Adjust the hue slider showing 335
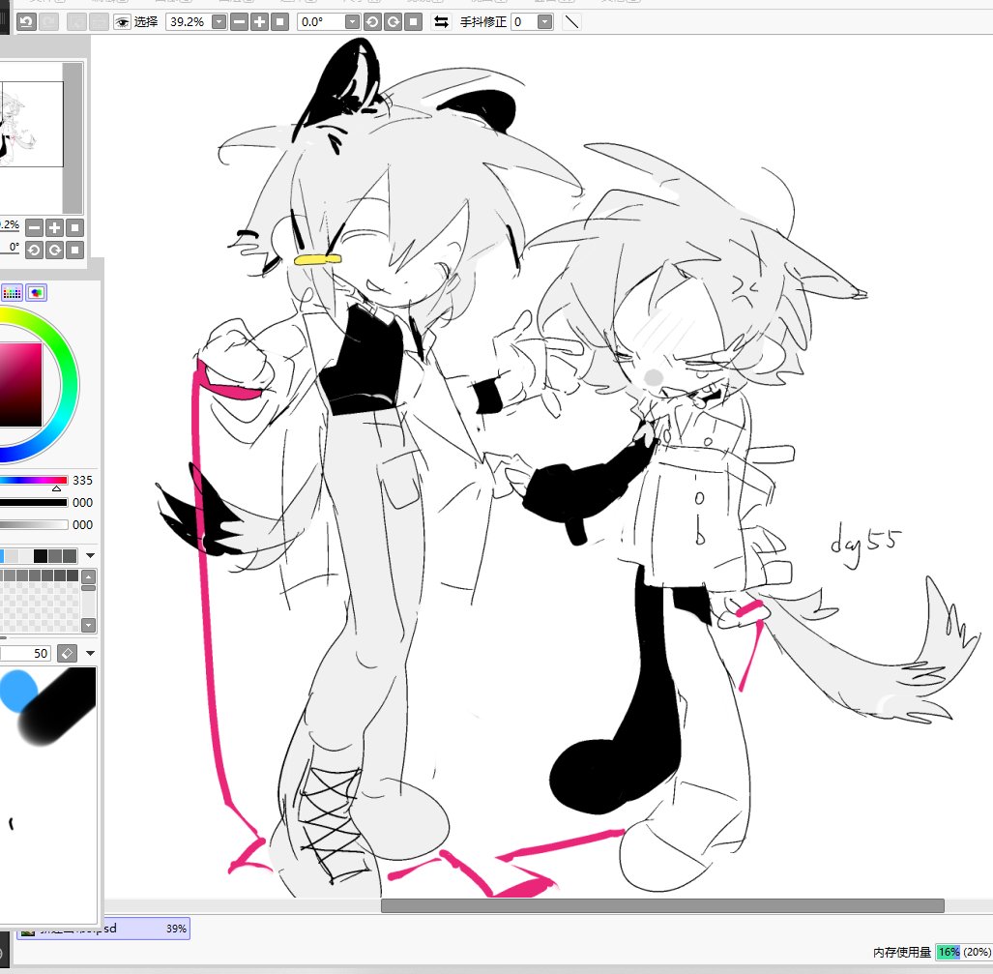This screenshot has height=974, width=993. 34,481
